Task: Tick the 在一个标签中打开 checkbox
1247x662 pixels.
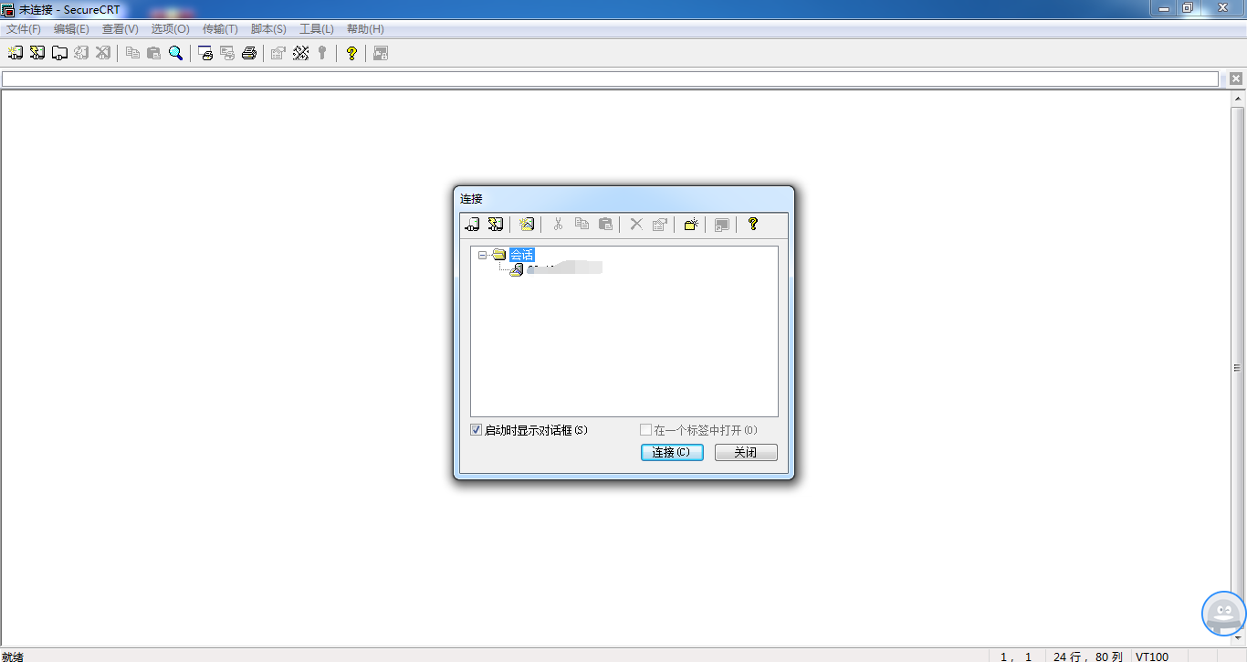Action: click(x=646, y=430)
